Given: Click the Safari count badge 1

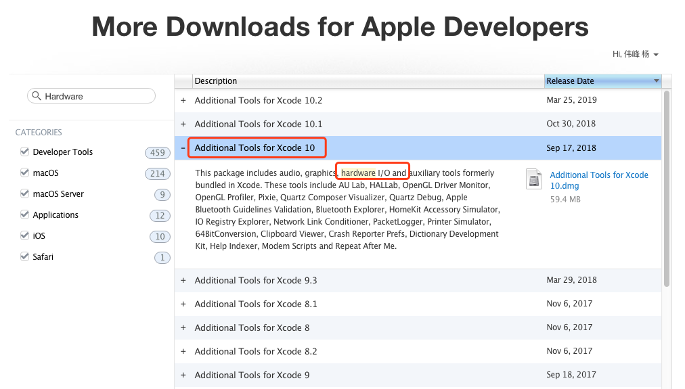Looking at the screenshot, I should [x=162, y=257].
